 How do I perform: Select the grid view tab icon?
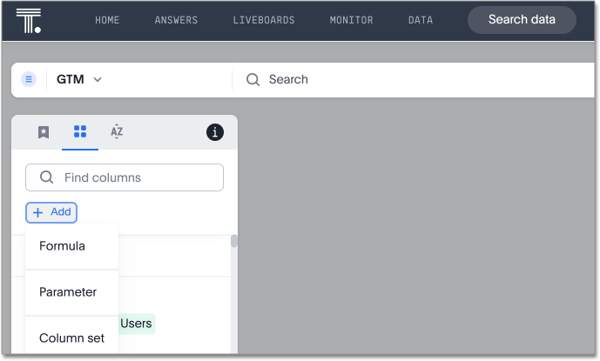tap(80, 132)
